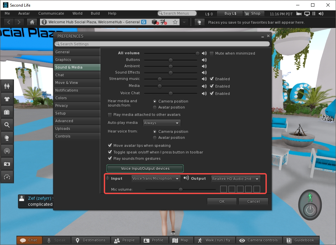Enable Mute when minimized checkbox
The image size is (336, 245).
[x=212, y=53]
